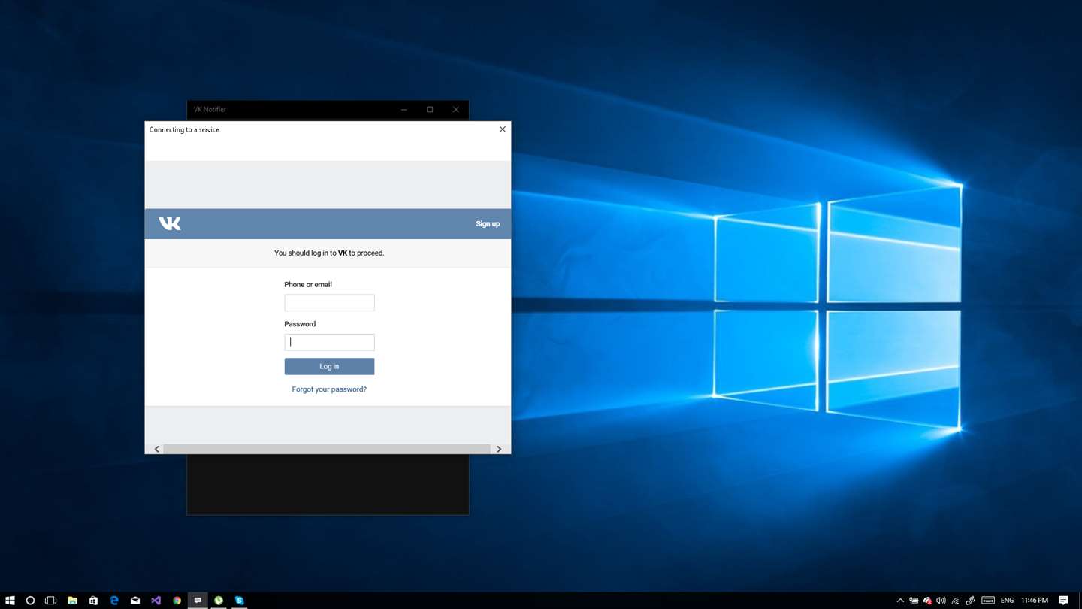This screenshot has width=1082, height=609.
Task: Open the volume speaker tray icon
Action: (941, 601)
